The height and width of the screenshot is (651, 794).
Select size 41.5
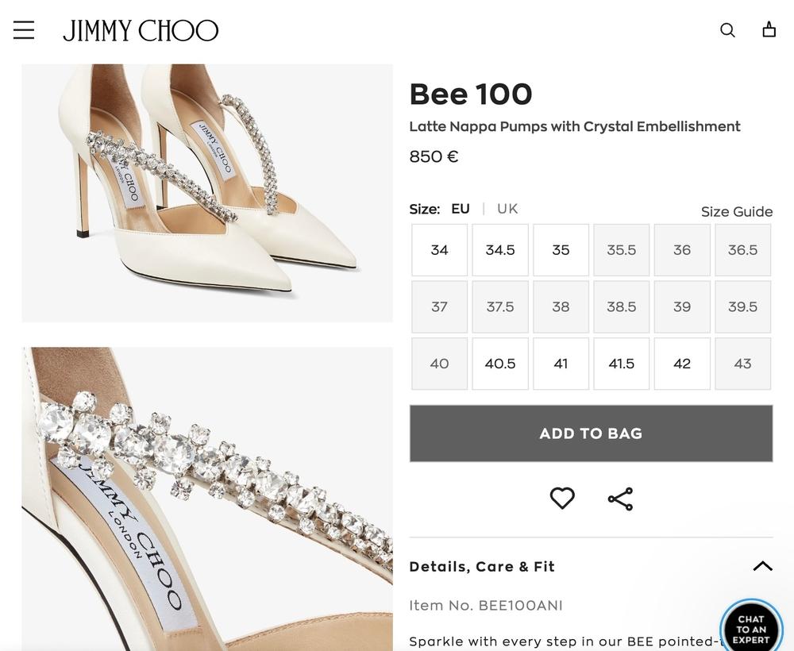pos(621,364)
